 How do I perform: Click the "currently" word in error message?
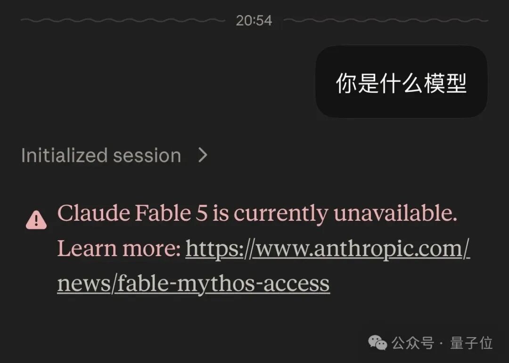tap(281, 214)
